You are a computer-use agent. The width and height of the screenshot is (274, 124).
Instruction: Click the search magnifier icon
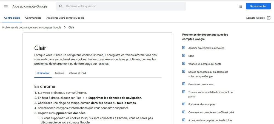coord(61,6)
